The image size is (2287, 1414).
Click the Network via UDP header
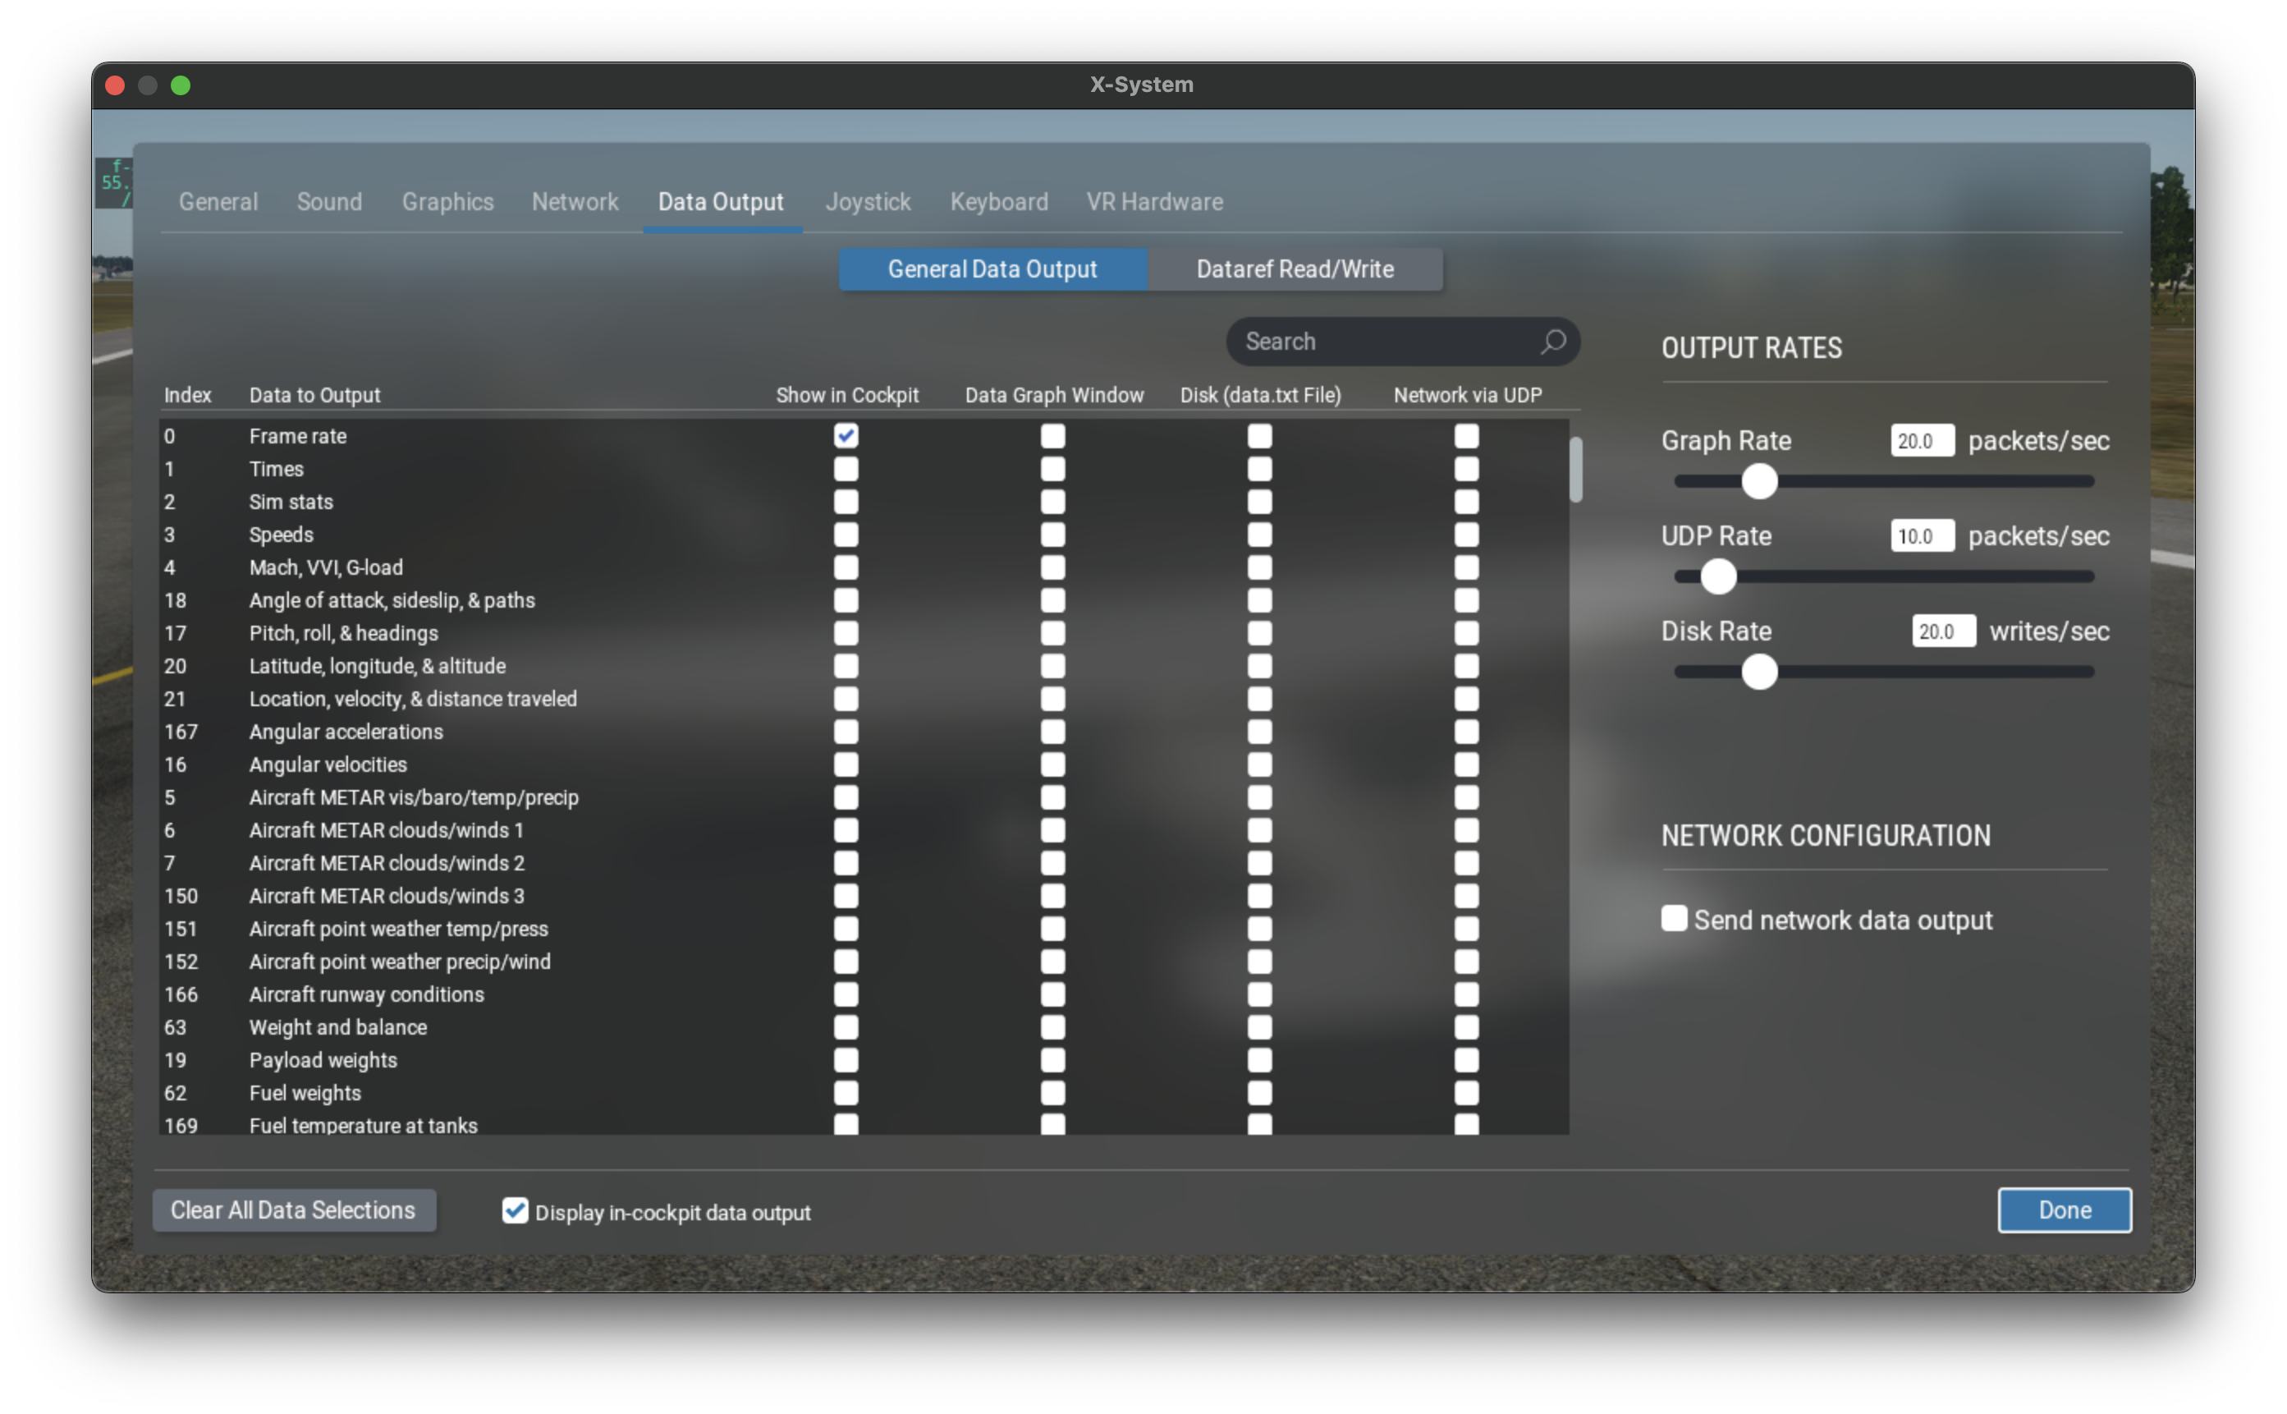tap(1468, 395)
